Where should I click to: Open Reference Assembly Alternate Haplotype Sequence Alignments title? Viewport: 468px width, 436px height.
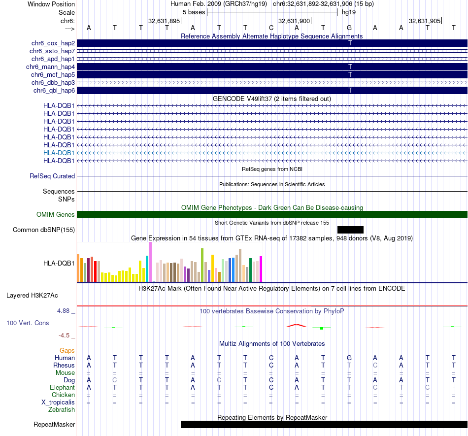pyautogui.click(x=271, y=36)
